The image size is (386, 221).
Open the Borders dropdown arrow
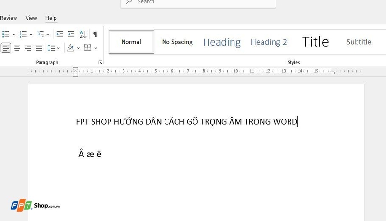click(96, 48)
